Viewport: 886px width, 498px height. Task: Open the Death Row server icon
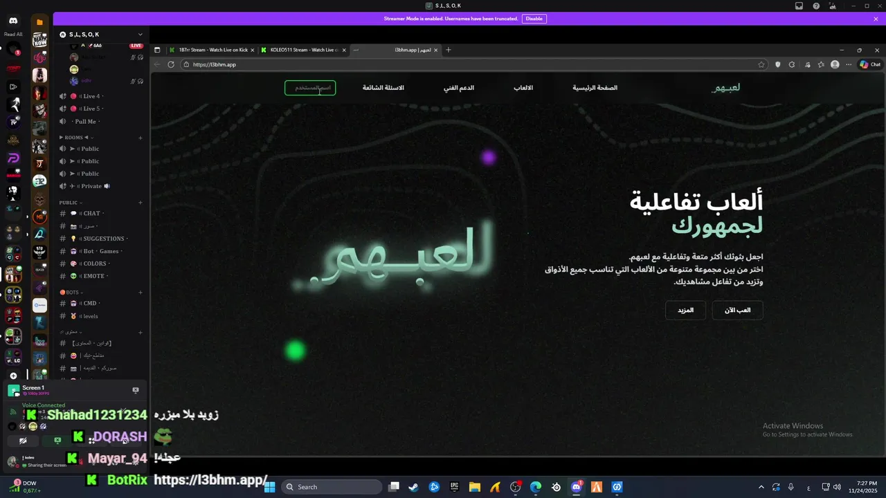[39, 40]
